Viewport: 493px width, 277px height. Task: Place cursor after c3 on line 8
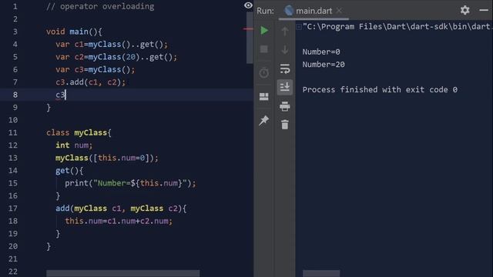65,95
